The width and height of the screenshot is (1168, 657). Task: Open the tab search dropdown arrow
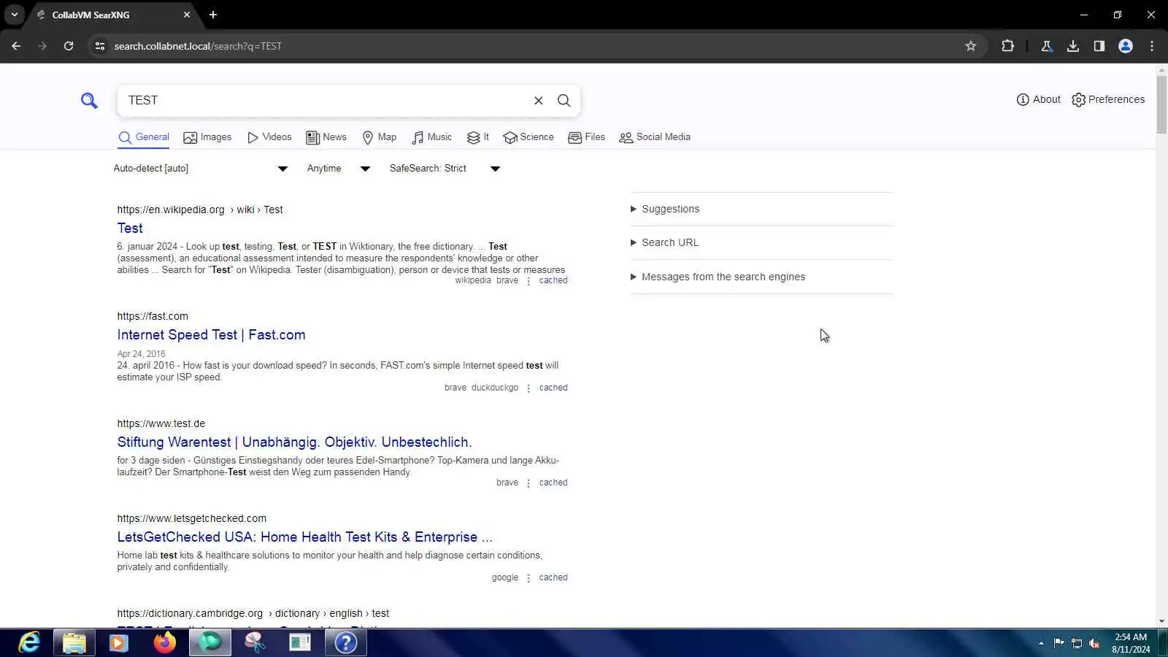coord(14,15)
